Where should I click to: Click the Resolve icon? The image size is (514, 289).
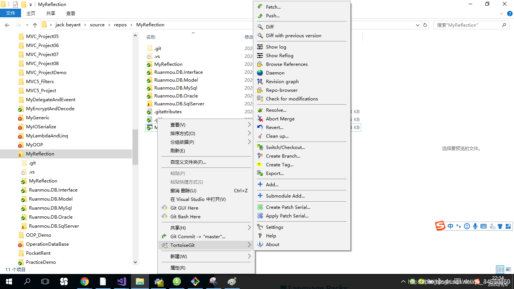260,110
